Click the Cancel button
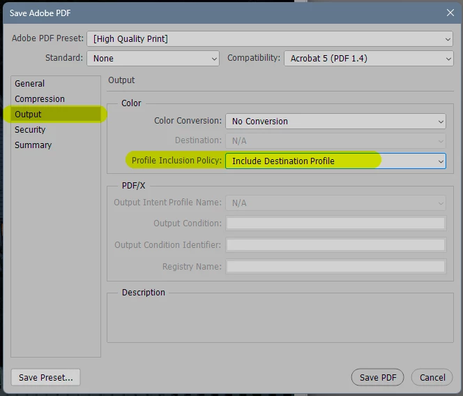This screenshot has width=463, height=396. [432, 377]
